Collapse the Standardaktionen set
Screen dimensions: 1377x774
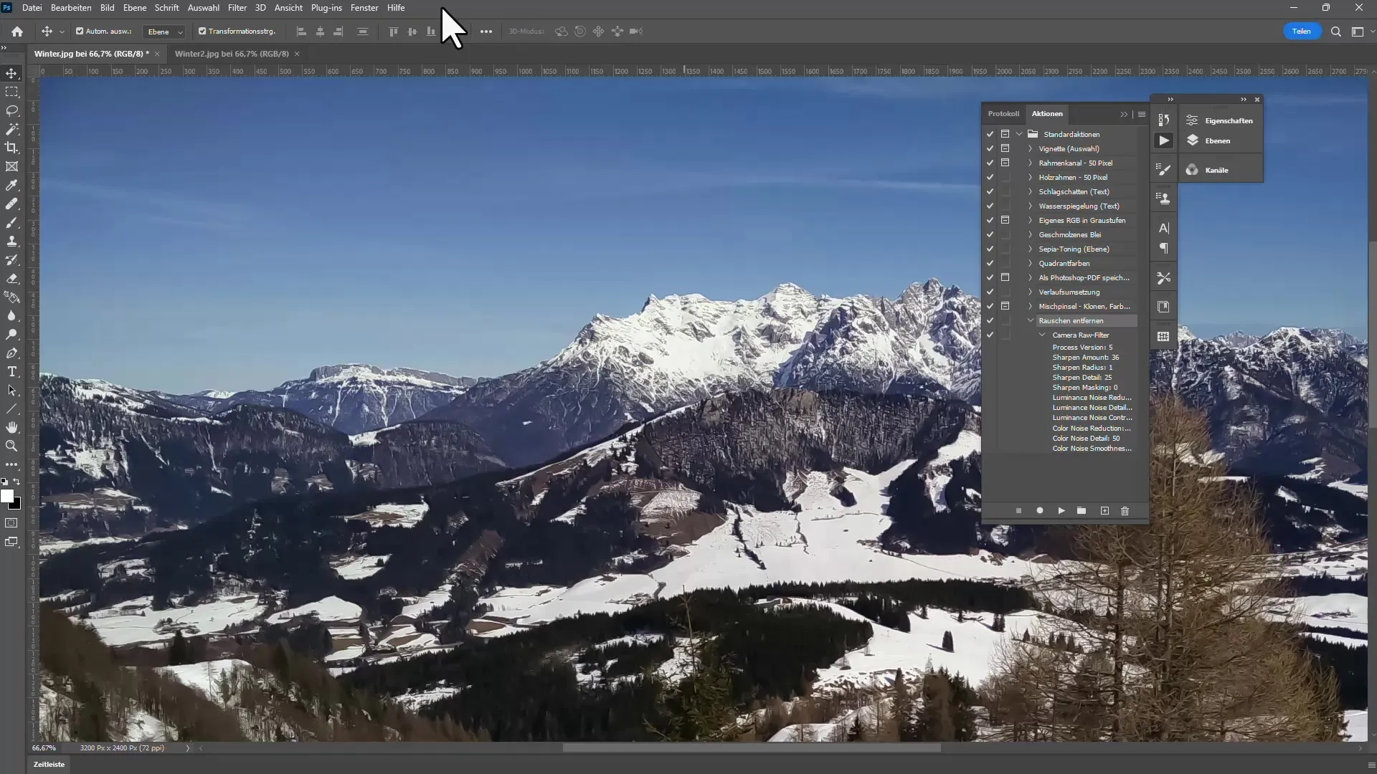click(1019, 135)
